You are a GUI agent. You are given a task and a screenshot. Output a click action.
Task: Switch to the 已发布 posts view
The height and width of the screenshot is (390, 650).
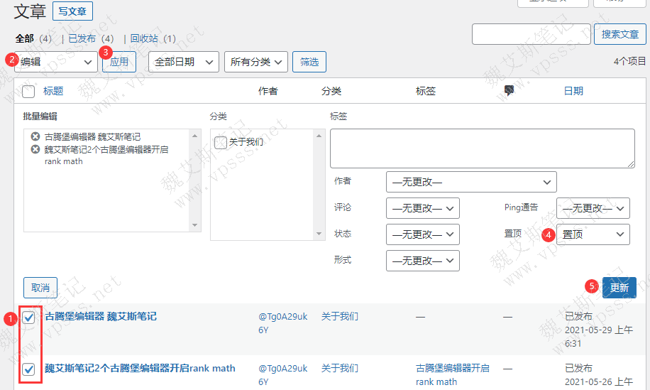82,38
